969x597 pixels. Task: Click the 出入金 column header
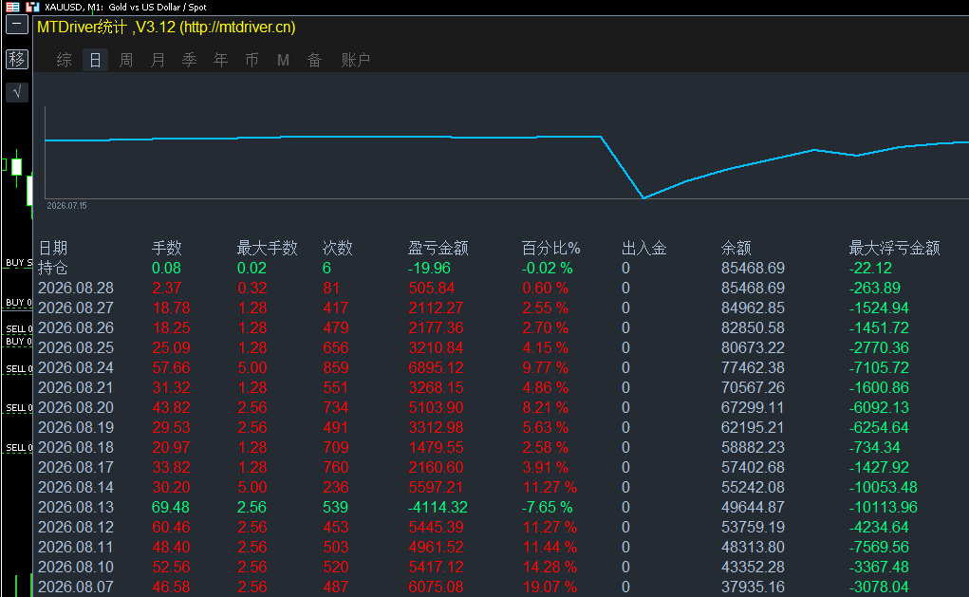click(x=643, y=249)
